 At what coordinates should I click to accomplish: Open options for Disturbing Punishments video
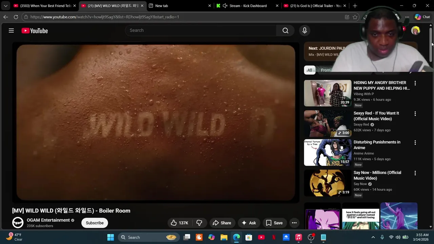(x=415, y=143)
